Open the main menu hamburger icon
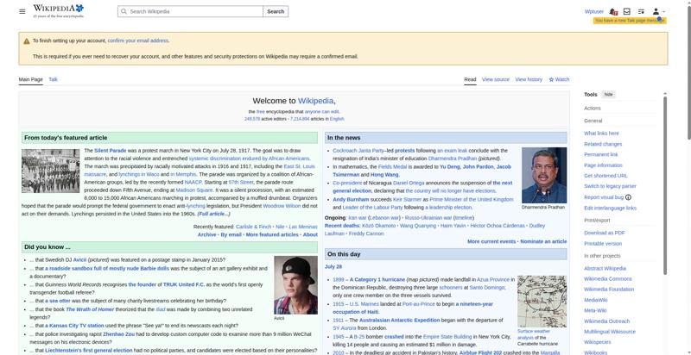 click(x=22, y=11)
